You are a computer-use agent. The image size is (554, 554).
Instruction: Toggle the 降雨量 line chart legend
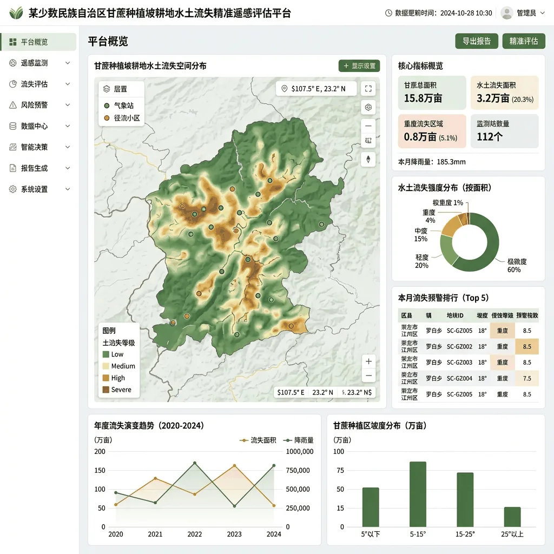point(299,440)
